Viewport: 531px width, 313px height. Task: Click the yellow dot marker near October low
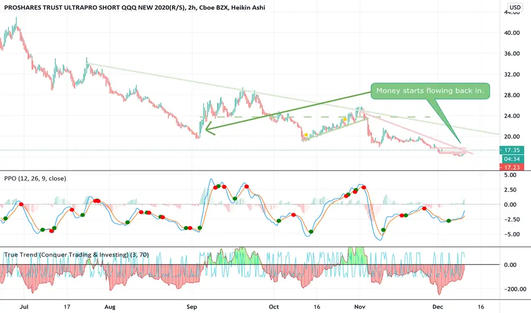[x=306, y=135]
